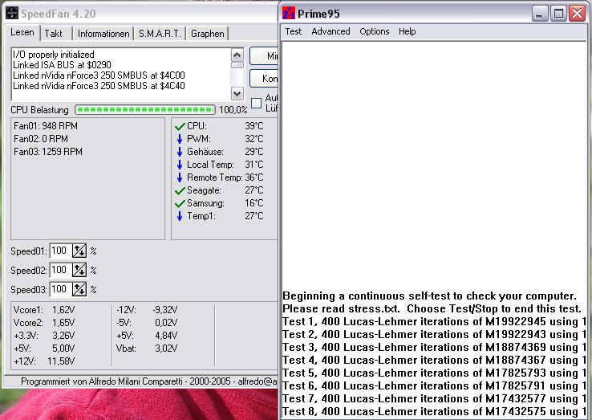592x420 pixels.
Task: Adjust Speed03 with its up/down stepper
Action: (x=79, y=289)
